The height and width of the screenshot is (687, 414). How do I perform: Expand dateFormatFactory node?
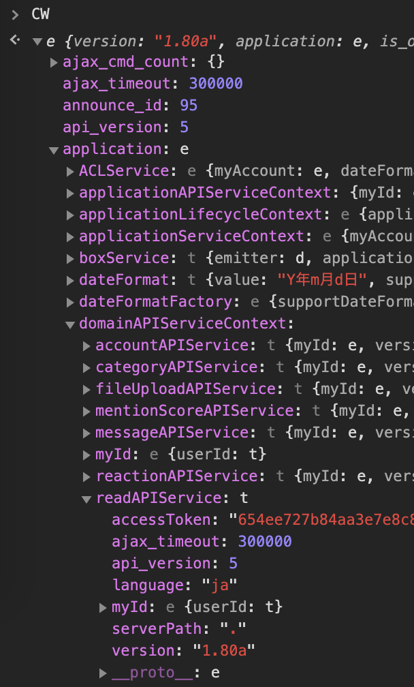[x=70, y=303]
